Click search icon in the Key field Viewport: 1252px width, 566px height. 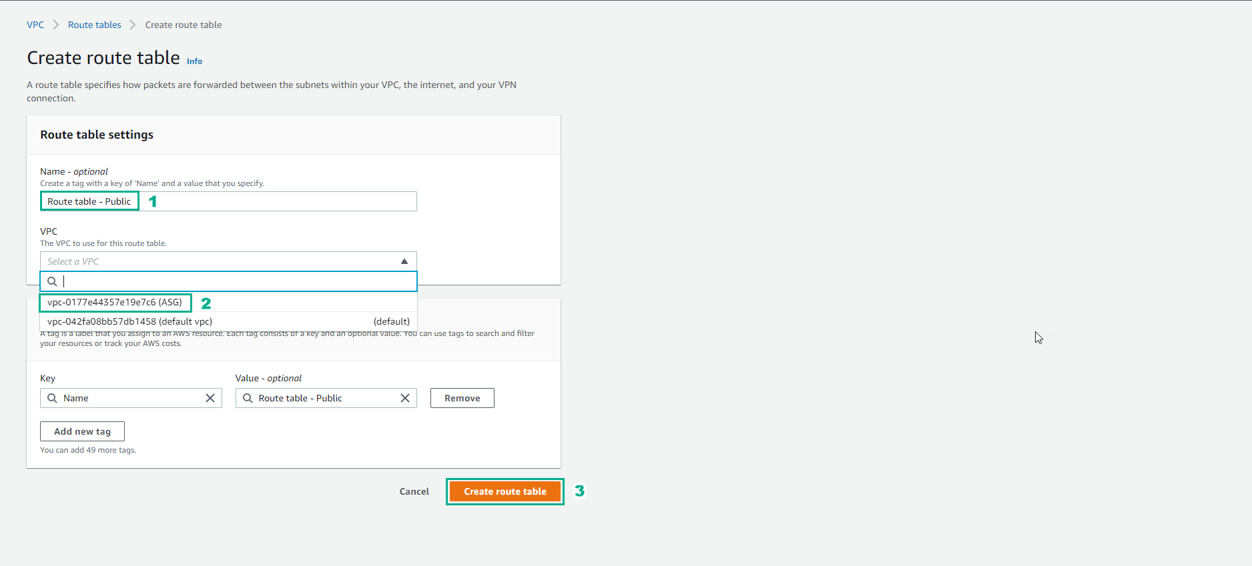click(x=52, y=398)
